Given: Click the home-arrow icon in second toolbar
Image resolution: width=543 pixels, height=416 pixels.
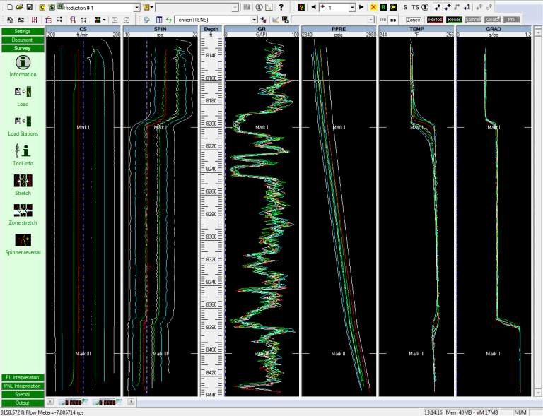Looking at the screenshot, I should click(x=10, y=20).
